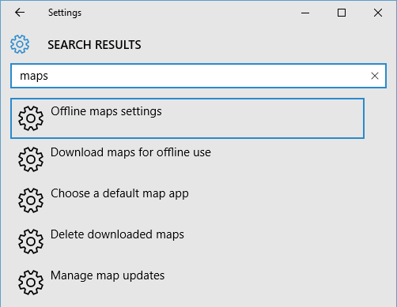Click the gear icon beside Download maps for offline use
This screenshot has width=397, height=307.
click(31, 159)
